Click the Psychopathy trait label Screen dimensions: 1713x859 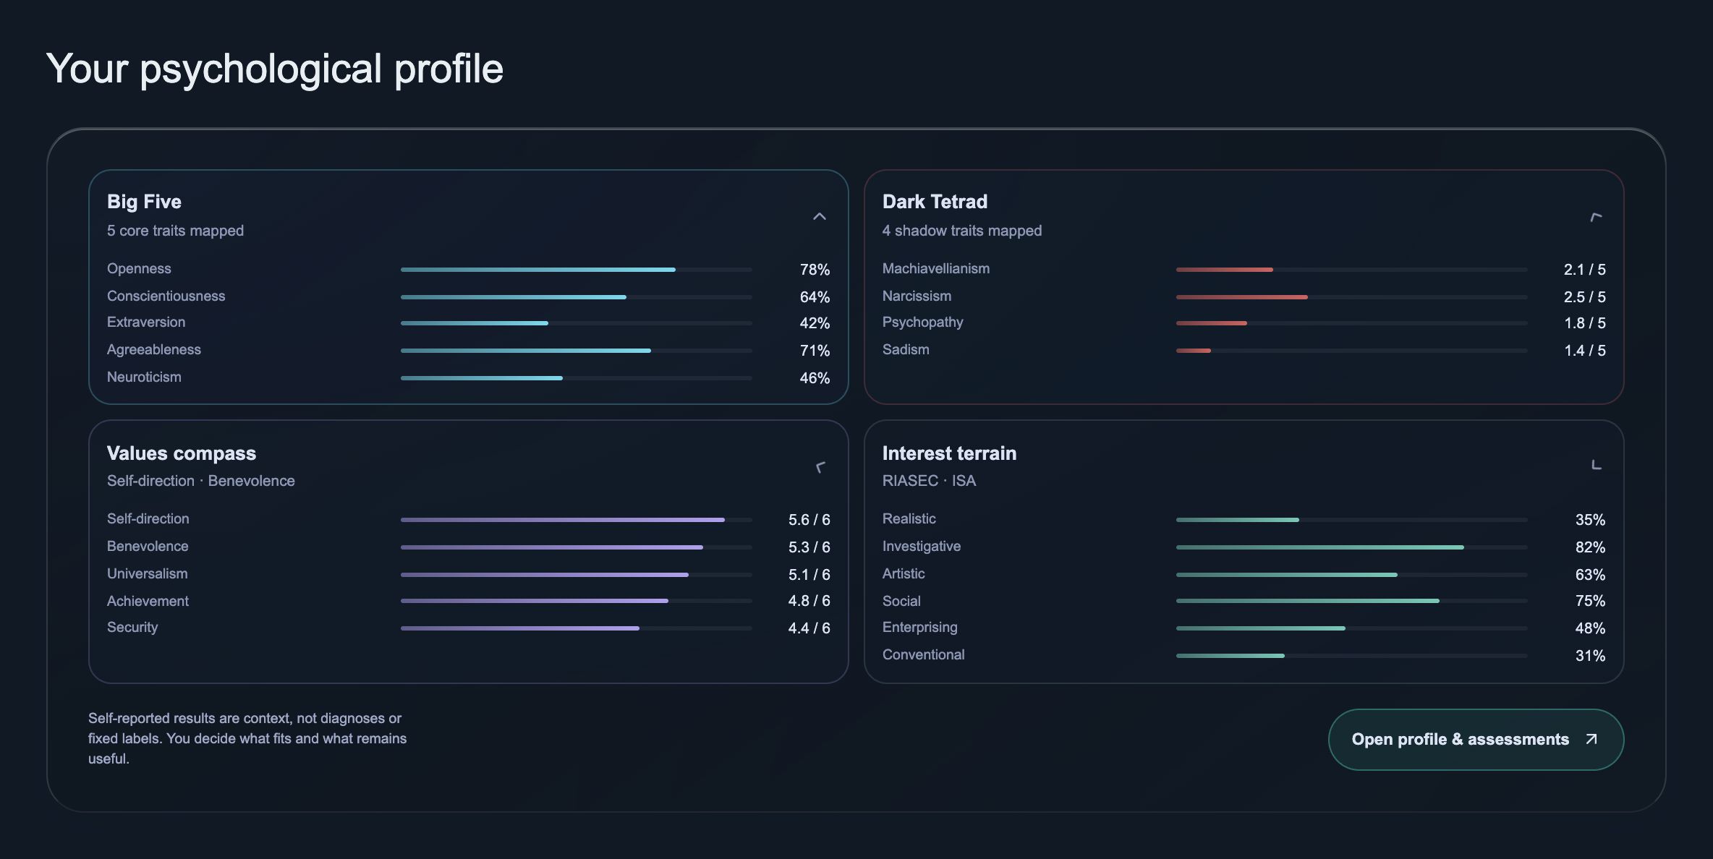point(923,322)
